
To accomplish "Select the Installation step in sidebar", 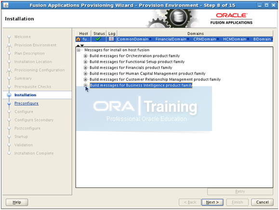I will (x=25, y=95).
